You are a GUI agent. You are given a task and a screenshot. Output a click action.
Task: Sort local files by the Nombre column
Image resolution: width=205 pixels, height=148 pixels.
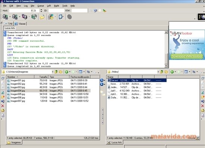tap(20, 77)
